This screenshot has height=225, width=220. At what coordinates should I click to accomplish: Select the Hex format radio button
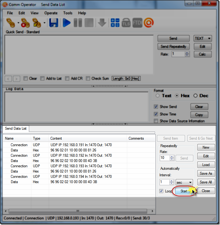[177, 96]
